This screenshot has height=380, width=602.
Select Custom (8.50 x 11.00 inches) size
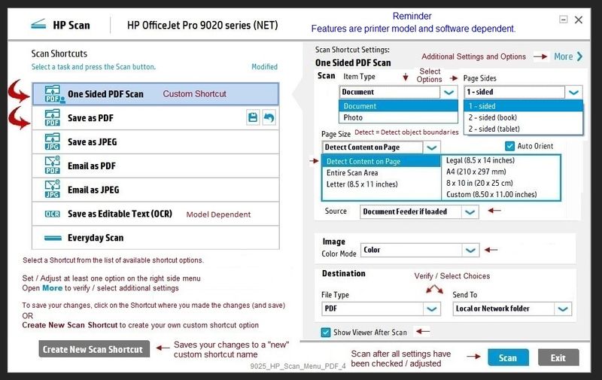click(500, 194)
